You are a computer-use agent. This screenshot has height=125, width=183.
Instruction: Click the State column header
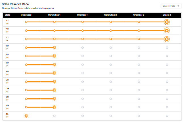7,15
